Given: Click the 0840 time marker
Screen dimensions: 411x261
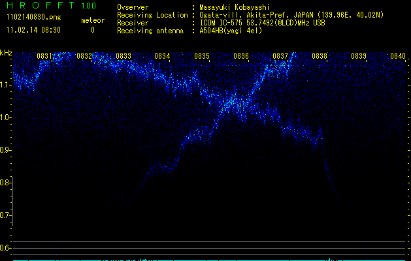Looking at the screenshot, I should click(x=398, y=56).
